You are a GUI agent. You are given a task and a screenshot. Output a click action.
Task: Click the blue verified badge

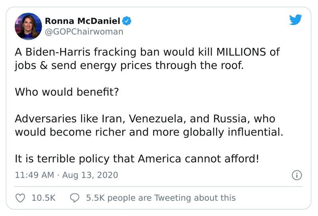(x=127, y=20)
